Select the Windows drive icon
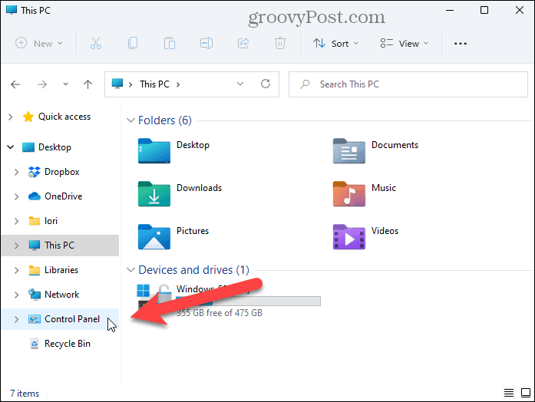 pos(154,296)
